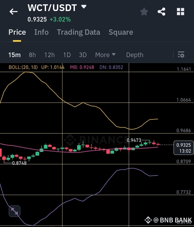Open chart indicator settings icon
Image resolution: width=194 pixels, height=227 pixels.
coord(181,55)
